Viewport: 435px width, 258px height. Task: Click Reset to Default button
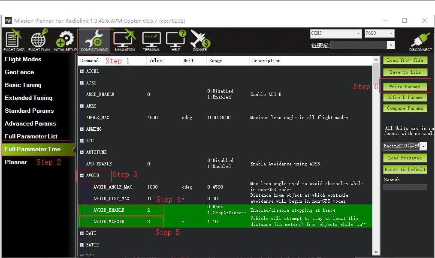tap(405, 169)
